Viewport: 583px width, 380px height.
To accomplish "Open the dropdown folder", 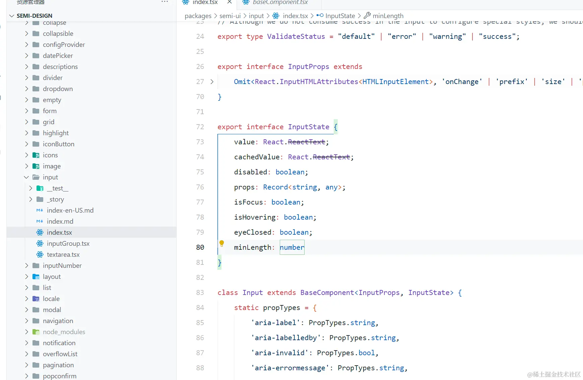I will pyautogui.click(x=58, y=89).
